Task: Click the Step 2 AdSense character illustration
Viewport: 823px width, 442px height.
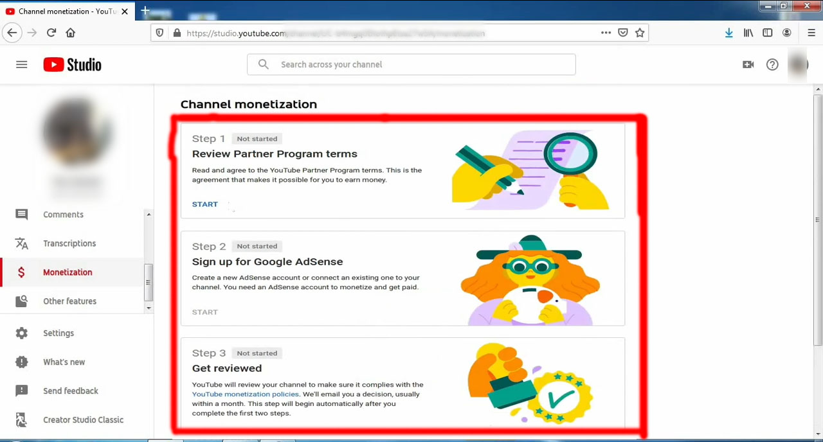Action: (x=530, y=279)
